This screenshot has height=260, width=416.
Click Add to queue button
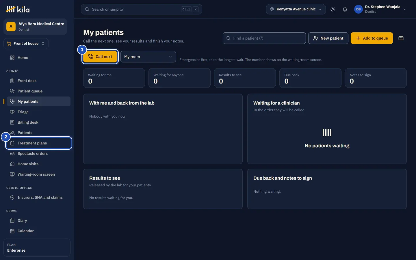(372, 38)
